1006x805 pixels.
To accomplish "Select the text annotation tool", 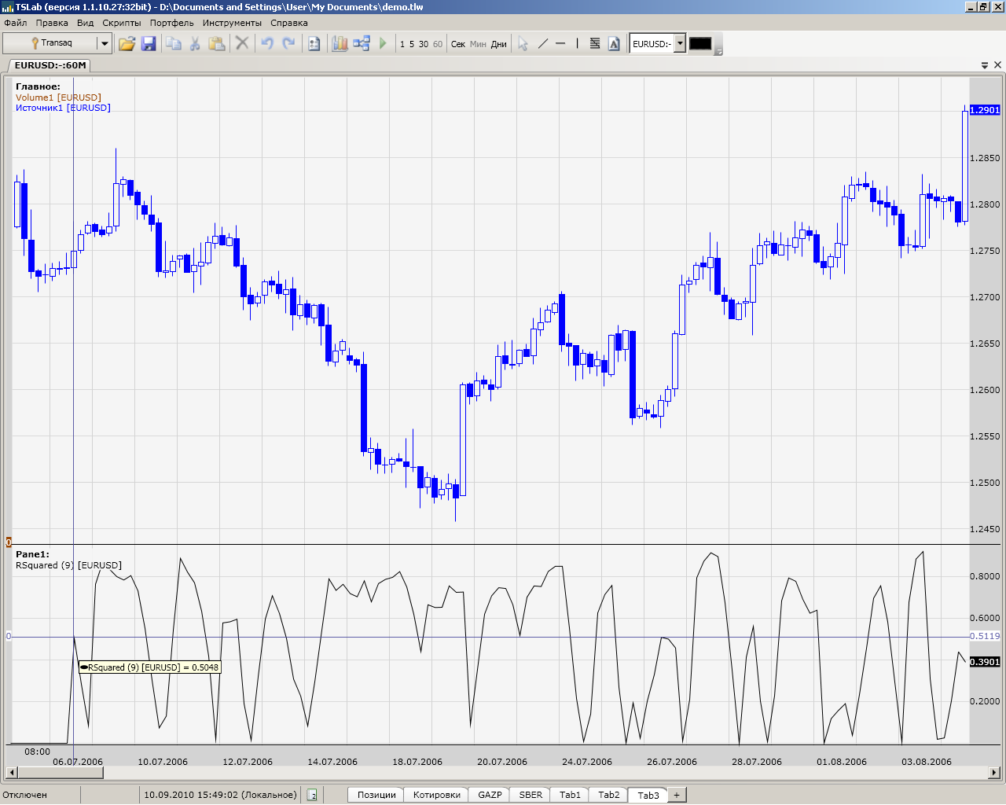I will (614, 44).
